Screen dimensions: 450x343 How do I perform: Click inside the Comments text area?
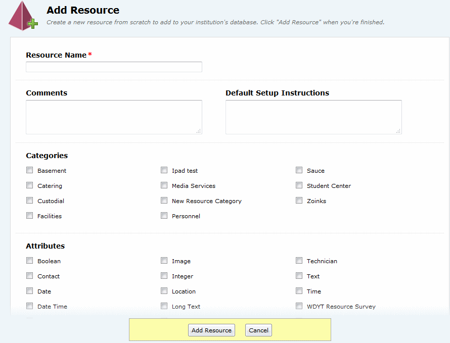[114, 117]
